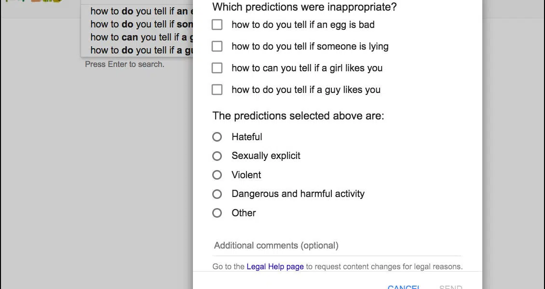Check 'how to do you tell if someone is lying'
Viewport: 545px width, 289px height.
(x=217, y=46)
